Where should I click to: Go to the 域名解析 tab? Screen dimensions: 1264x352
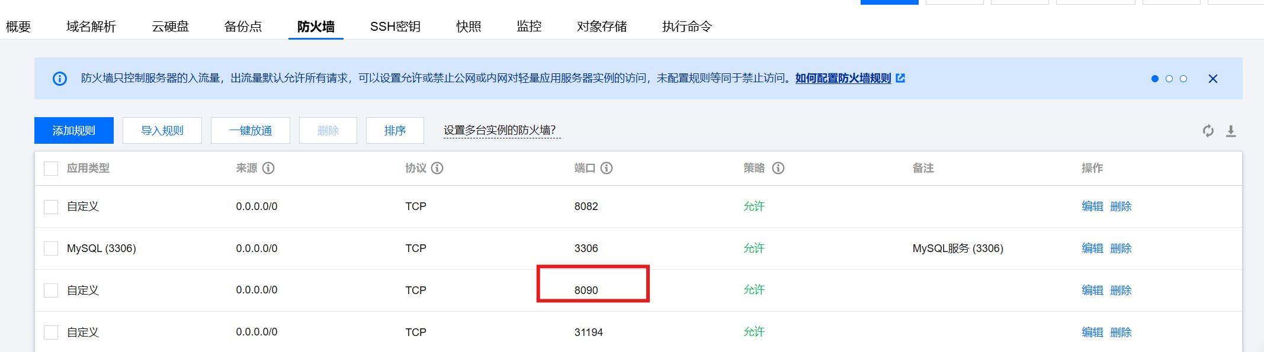(91, 27)
